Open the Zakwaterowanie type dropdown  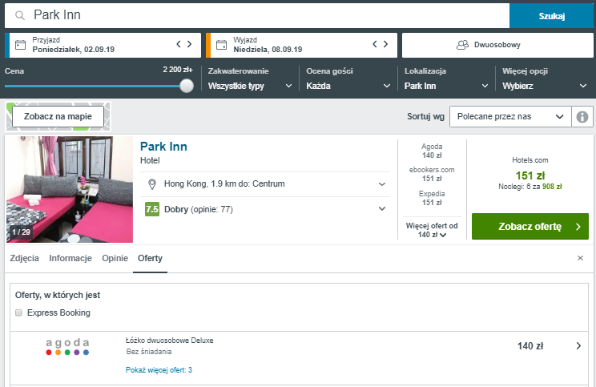[x=250, y=86]
